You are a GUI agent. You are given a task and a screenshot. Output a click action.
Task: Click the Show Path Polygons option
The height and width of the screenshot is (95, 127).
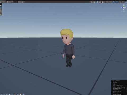118,86
